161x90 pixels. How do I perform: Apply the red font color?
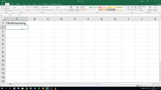(28, 10)
